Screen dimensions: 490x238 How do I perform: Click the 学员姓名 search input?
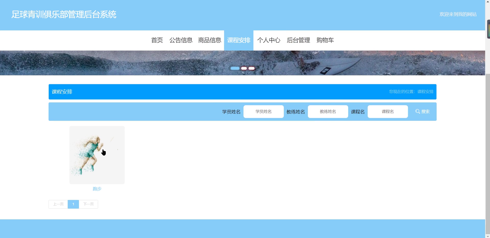click(263, 112)
